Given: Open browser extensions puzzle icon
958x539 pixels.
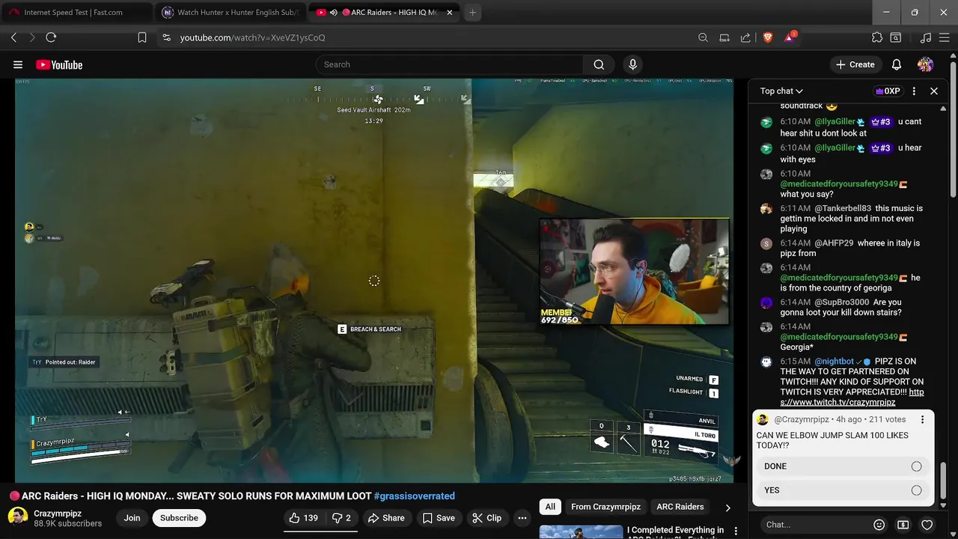Looking at the screenshot, I should pyautogui.click(x=877, y=37).
